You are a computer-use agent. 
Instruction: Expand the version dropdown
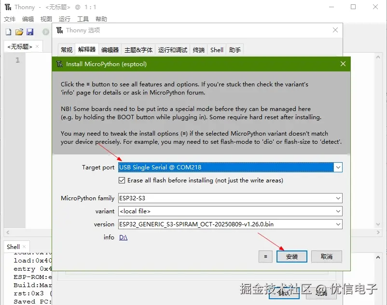[338, 224]
